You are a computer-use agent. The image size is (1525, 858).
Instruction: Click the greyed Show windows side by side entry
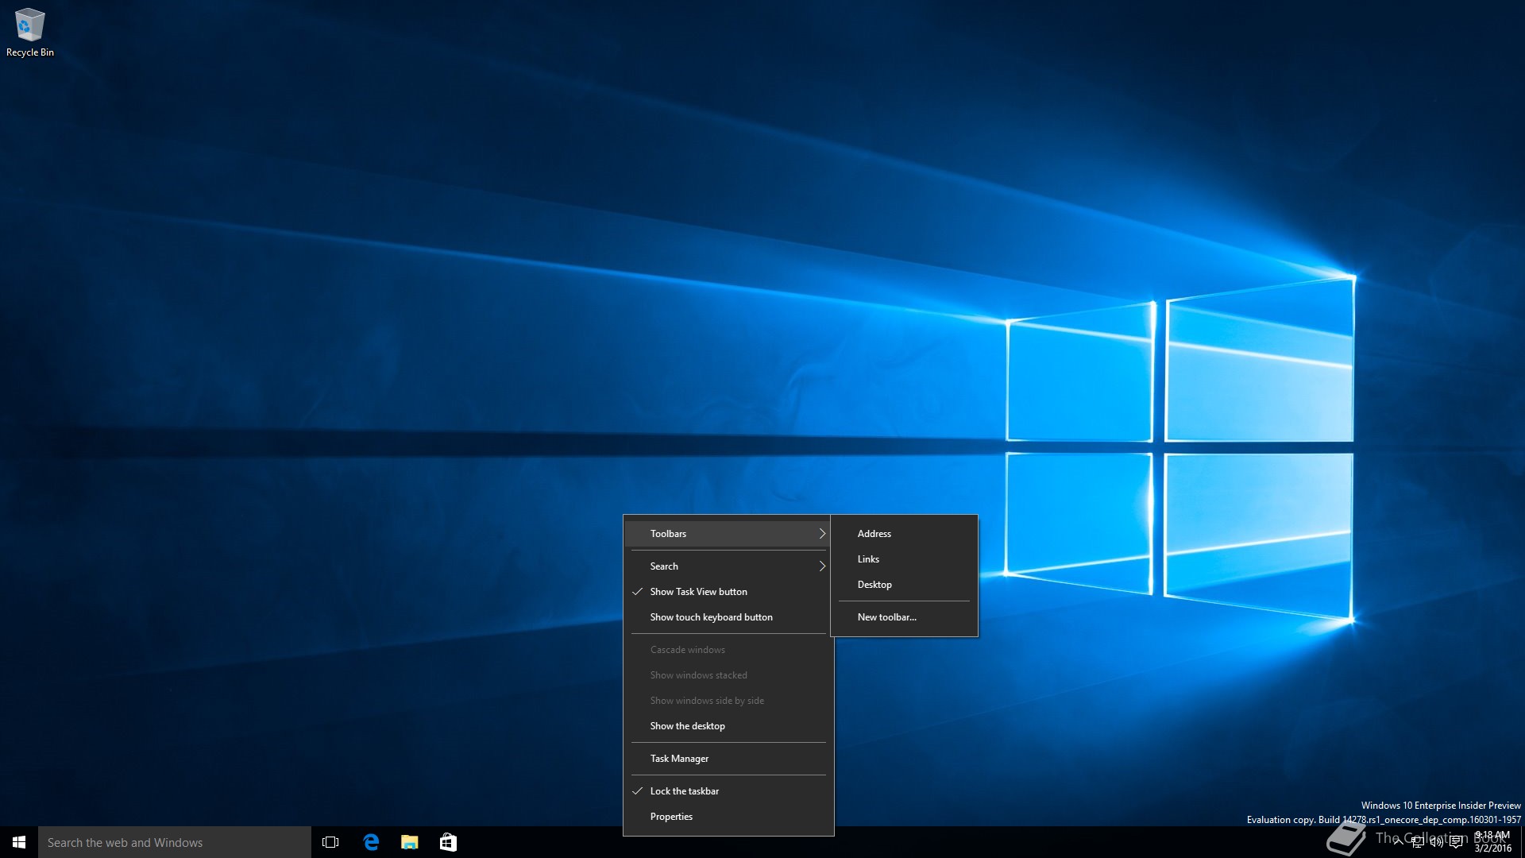pos(728,701)
